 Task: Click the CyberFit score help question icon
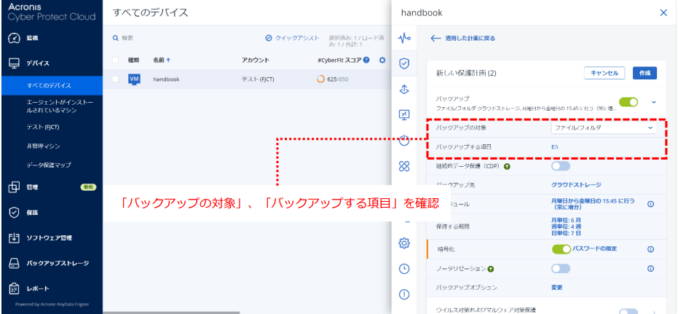pyautogui.click(x=366, y=60)
